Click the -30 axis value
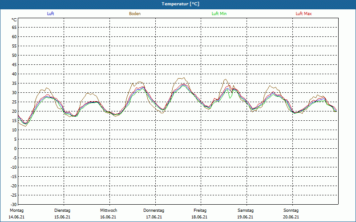The width and height of the screenshot is (356, 222). pos(14,205)
